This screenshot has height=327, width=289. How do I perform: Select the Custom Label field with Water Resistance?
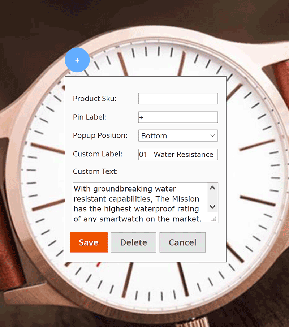coord(178,154)
